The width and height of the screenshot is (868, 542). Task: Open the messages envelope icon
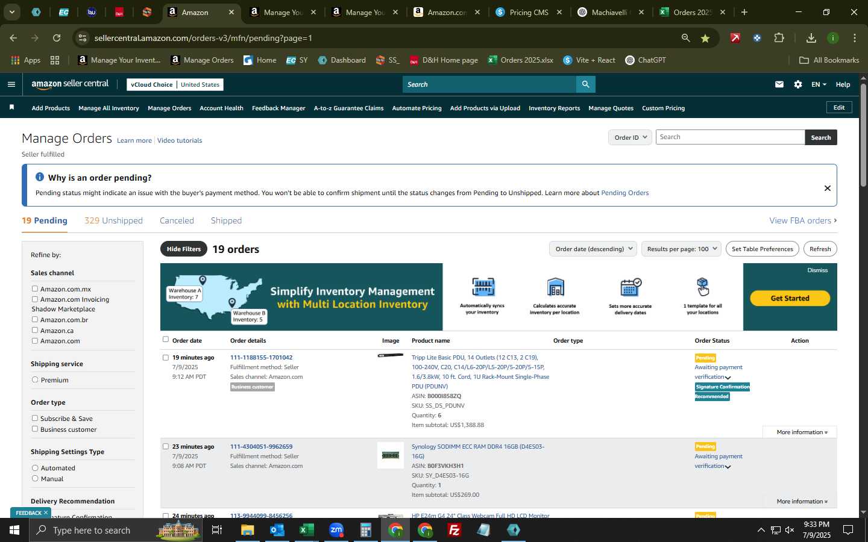779,84
